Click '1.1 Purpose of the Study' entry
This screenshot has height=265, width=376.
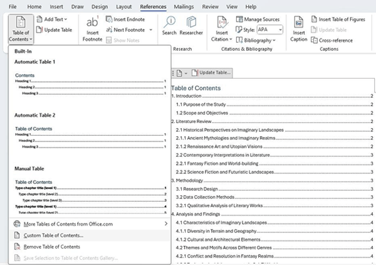[274, 104]
